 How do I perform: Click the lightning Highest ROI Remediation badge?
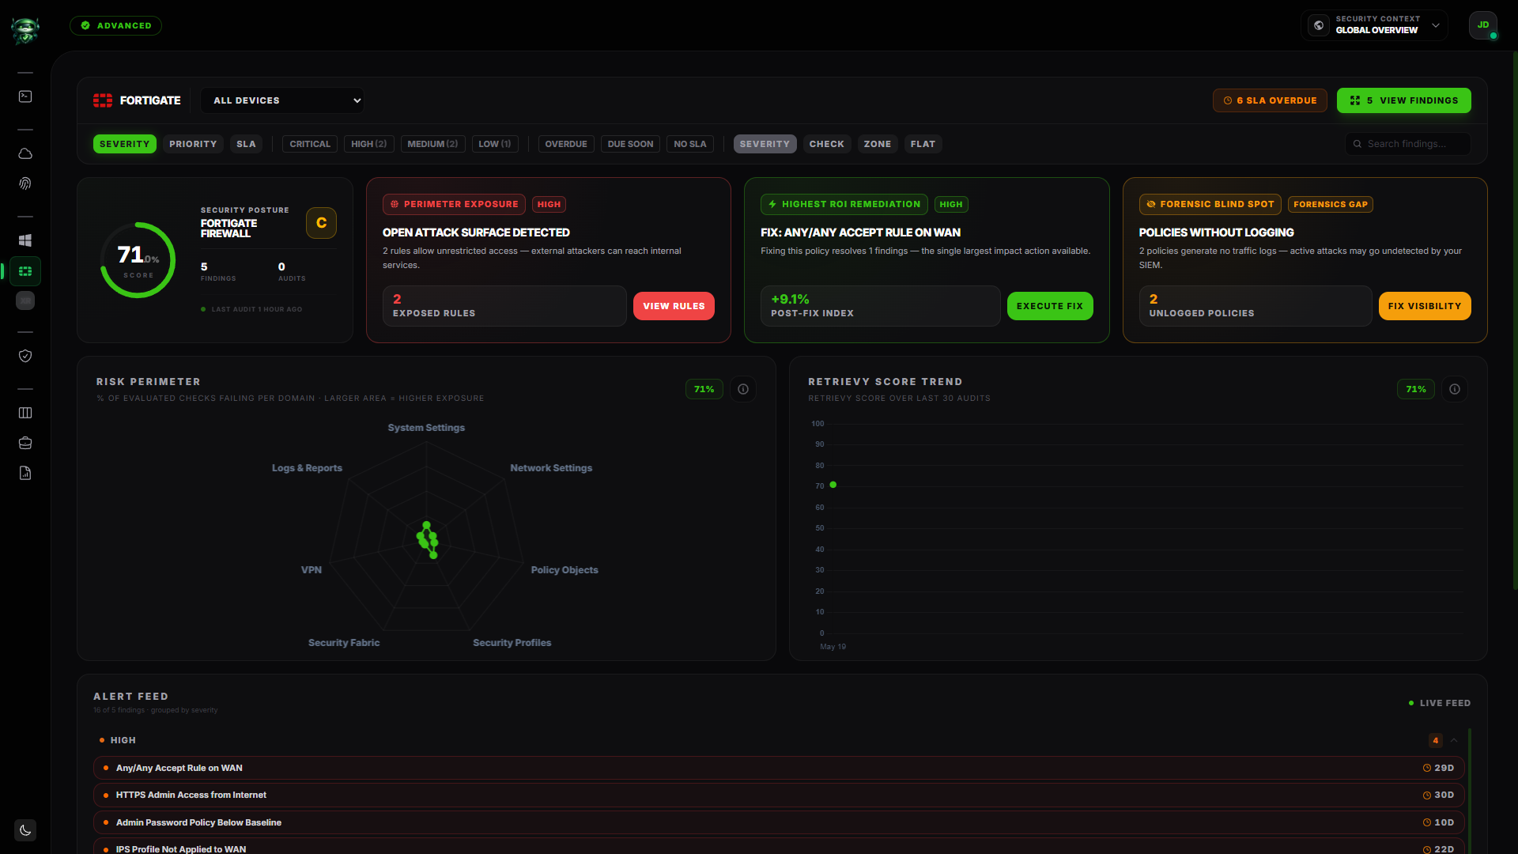[x=844, y=204]
